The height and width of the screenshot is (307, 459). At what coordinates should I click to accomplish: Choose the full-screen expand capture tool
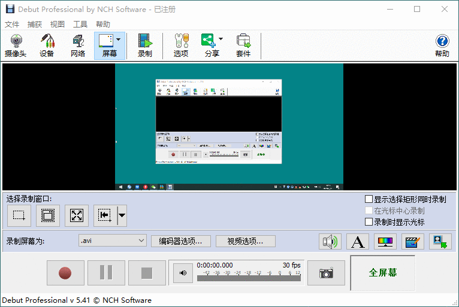coord(77,216)
